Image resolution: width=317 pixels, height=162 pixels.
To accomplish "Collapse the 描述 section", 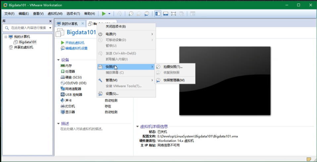I will coord(58,123).
